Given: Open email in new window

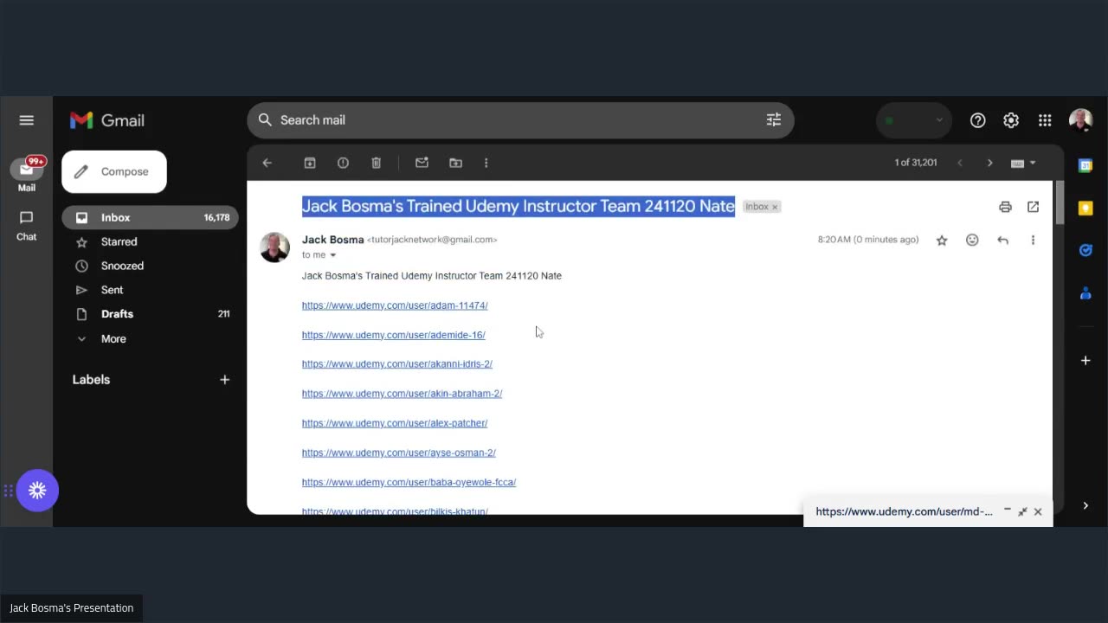Looking at the screenshot, I should 1033,207.
